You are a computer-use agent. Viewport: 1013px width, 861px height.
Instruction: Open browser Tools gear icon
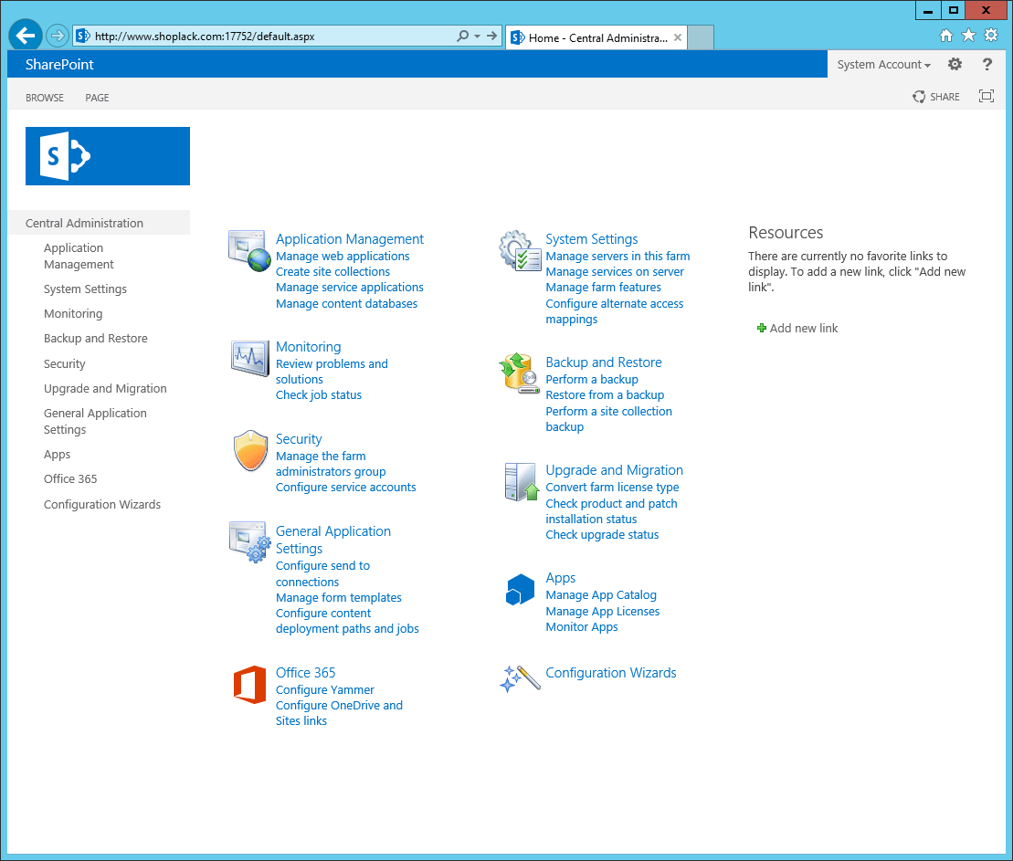(x=991, y=36)
